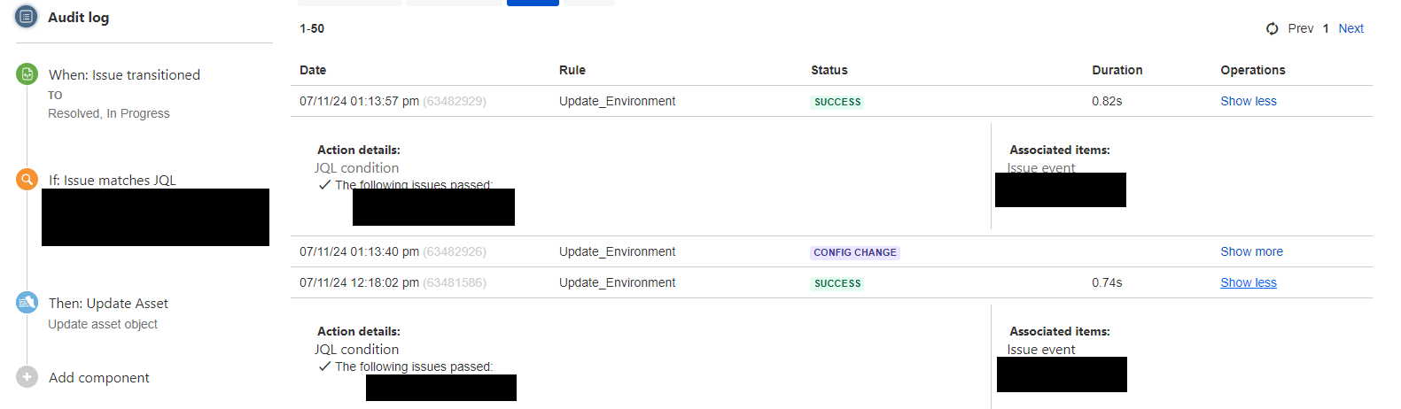The image size is (1401, 409).
Task: Open When: Issue transitioned component
Action: click(x=124, y=75)
